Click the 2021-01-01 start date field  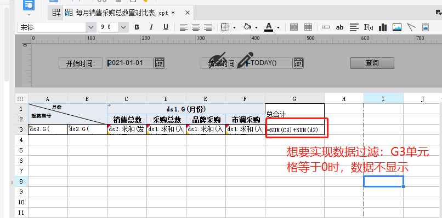point(130,63)
